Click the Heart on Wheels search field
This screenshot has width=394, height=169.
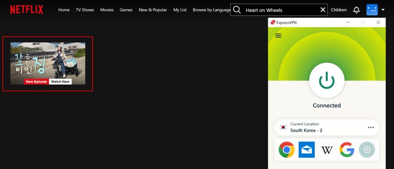[279, 10]
